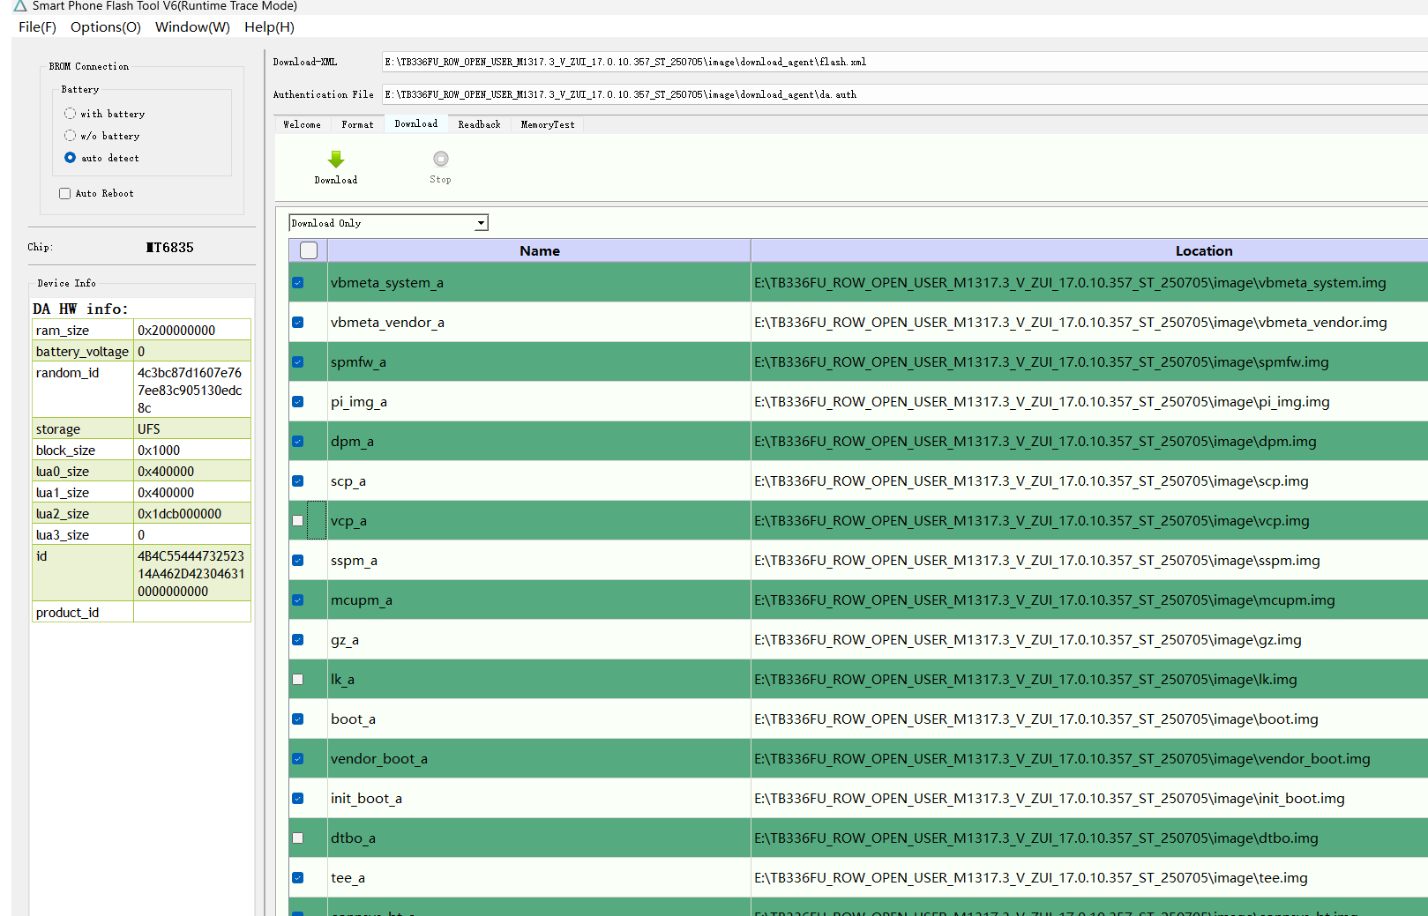The width and height of the screenshot is (1428, 916).
Task: Uncheck the pi_img_a partition checkbox
Action: [298, 402]
